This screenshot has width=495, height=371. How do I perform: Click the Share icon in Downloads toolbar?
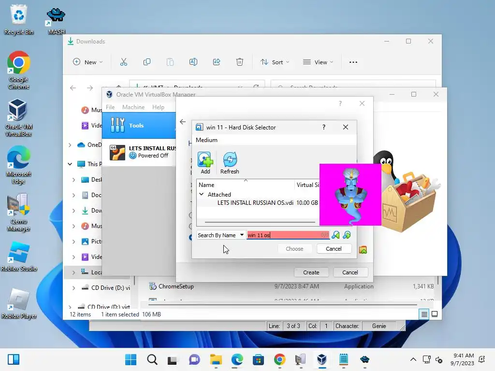coord(217,62)
